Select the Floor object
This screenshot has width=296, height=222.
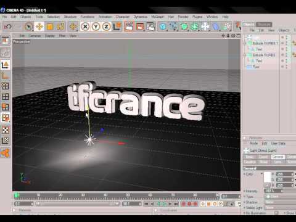[256, 67]
